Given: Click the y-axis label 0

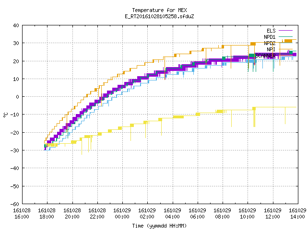Looking at the screenshot, I should point(18,97).
